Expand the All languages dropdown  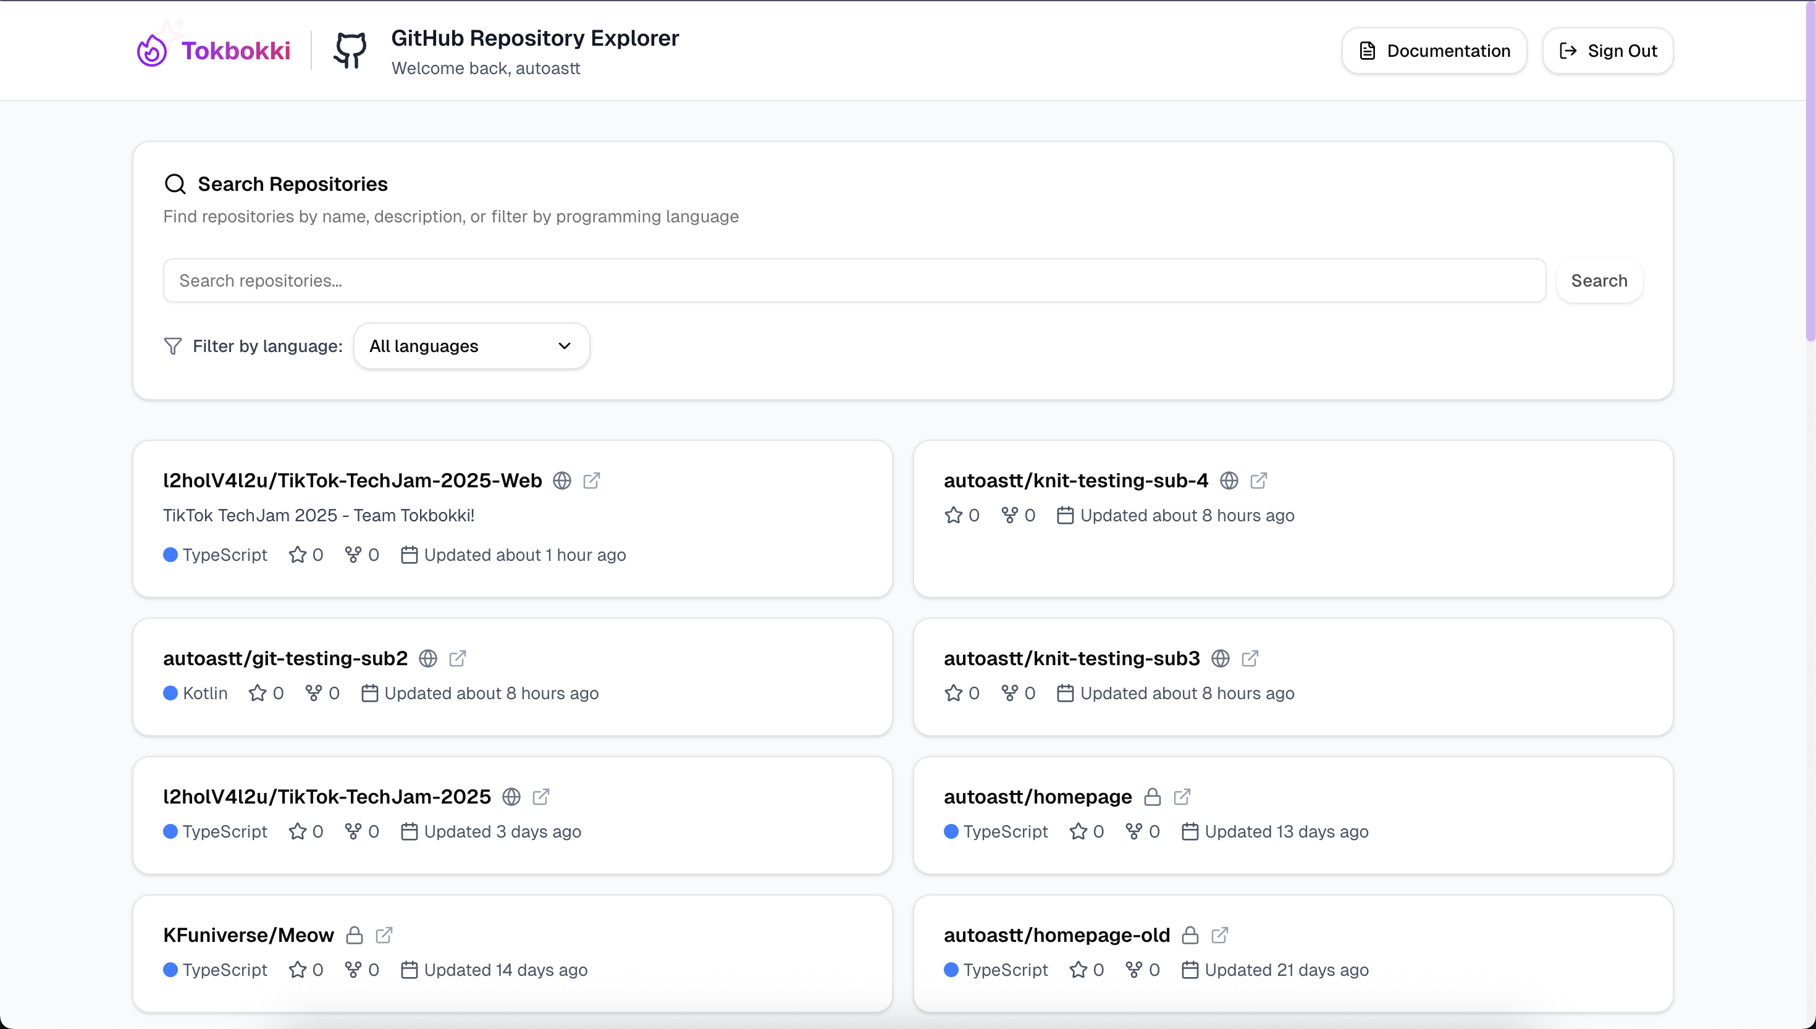(x=471, y=346)
